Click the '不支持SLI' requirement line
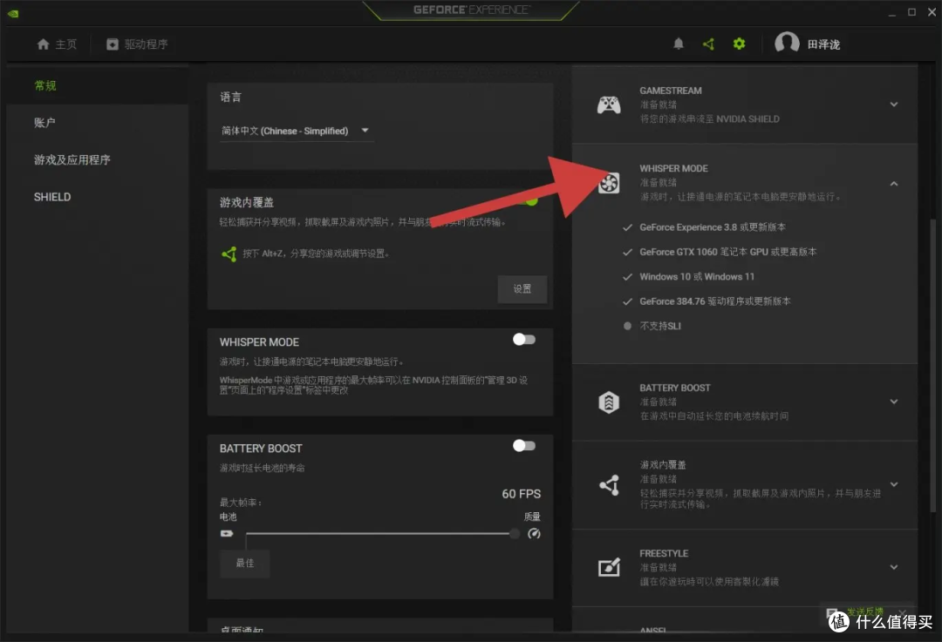 pyautogui.click(x=660, y=326)
